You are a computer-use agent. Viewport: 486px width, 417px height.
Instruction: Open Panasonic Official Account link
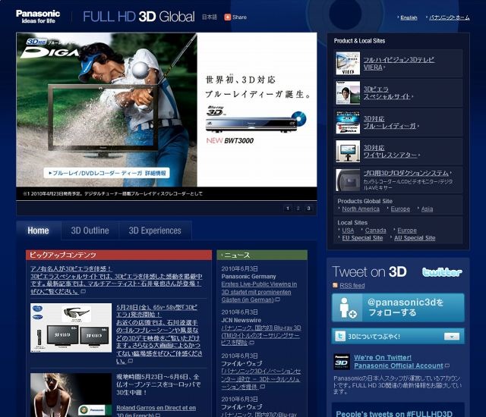tap(399, 365)
